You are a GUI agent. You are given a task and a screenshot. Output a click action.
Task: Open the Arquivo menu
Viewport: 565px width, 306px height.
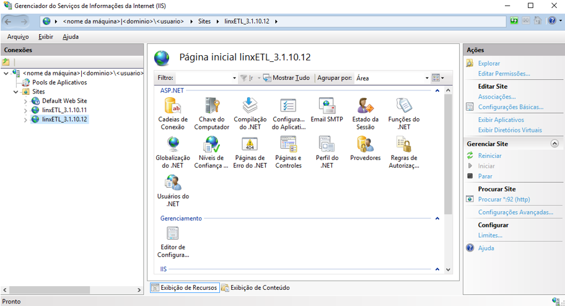(x=17, y=37)
